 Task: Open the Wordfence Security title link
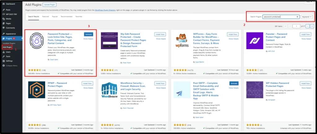(133, 86)
